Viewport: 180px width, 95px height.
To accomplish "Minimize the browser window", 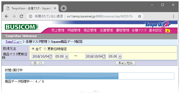I will [152, 5].
